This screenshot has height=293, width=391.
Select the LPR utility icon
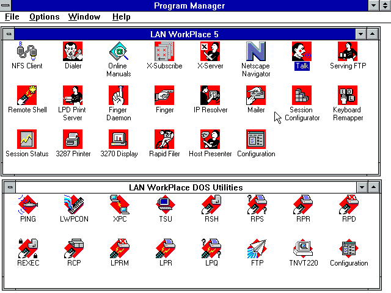pos(166,248)
